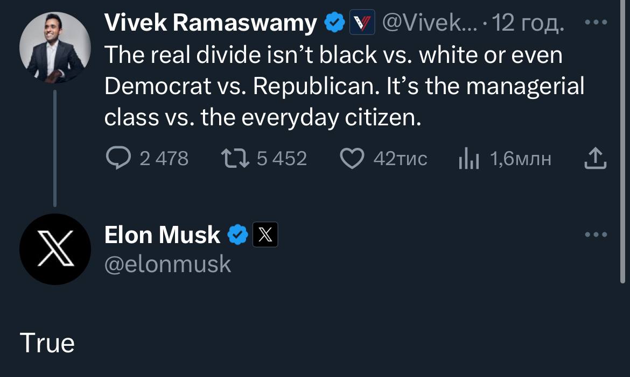The width and height of the screenshot is (630, 377).
Task: Click Elon Musk's blue verified badge
Action: pyautogui.click(x=237, y=235)
